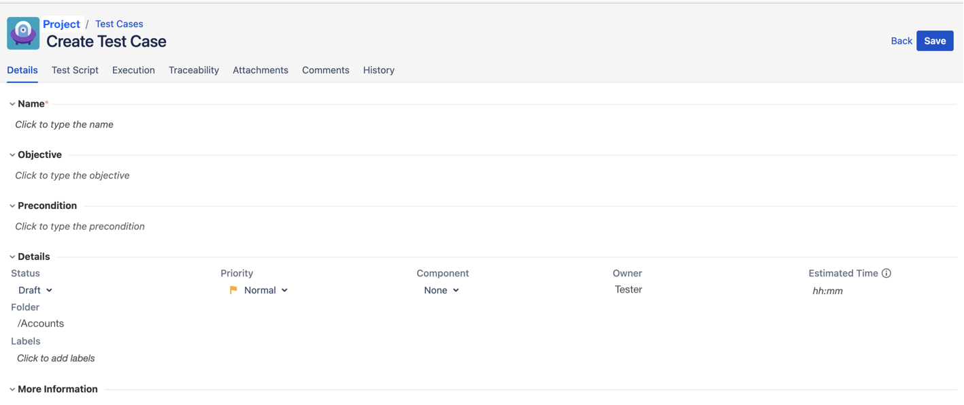This screenshot has height=405, width=964.
Task: Click the project avatar icon
Action: click(x=23, y=33)
